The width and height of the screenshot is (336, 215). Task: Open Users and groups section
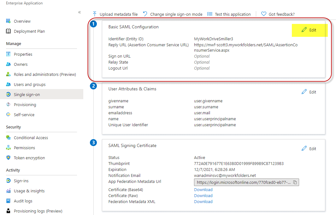point(30,84)
